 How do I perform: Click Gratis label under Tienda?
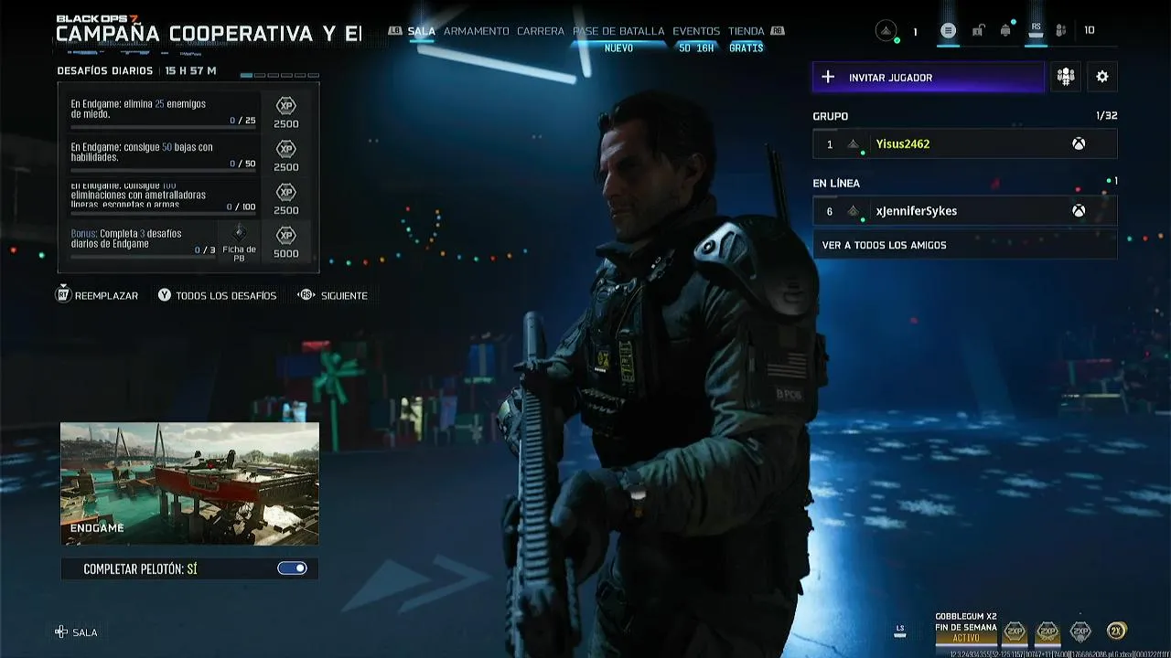click(x=747, y=48)
